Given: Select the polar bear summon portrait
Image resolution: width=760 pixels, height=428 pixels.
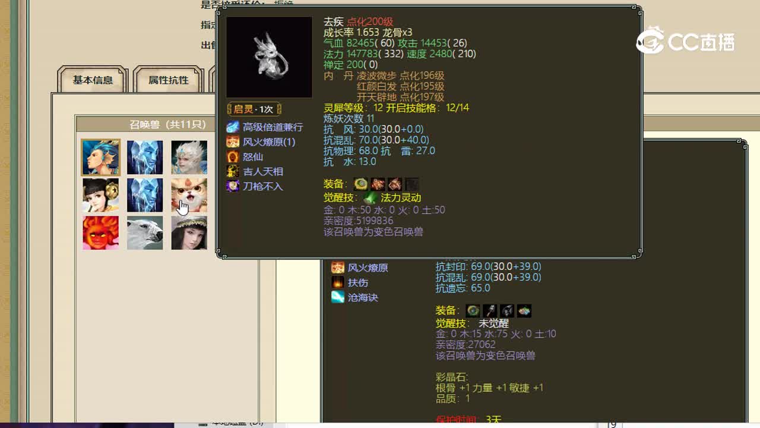Looking at the screenshot, I should [x=145, y=232].
